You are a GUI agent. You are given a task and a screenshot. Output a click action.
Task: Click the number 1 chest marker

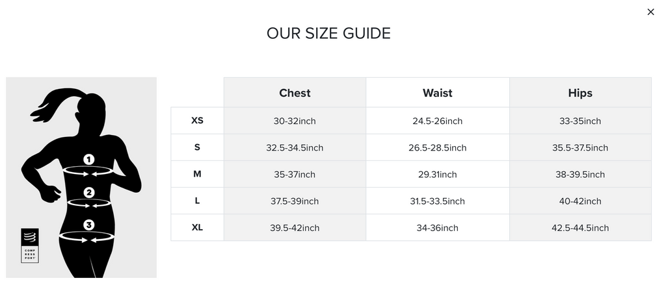(x=89, y=159)
